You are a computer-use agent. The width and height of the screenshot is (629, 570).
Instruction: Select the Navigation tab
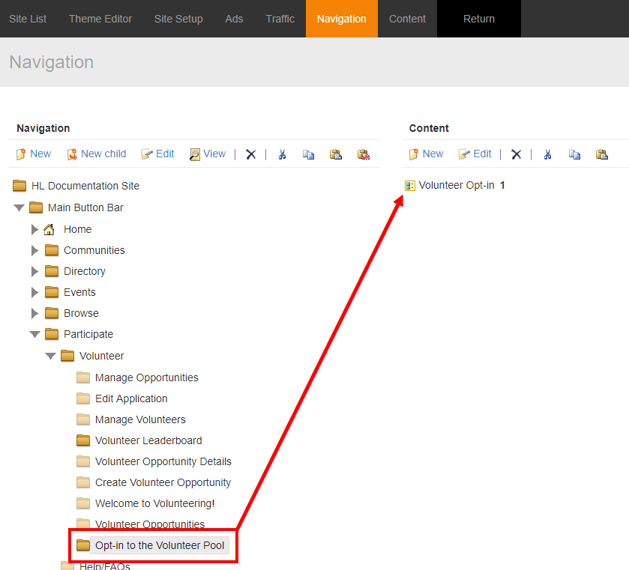(341, 19)
